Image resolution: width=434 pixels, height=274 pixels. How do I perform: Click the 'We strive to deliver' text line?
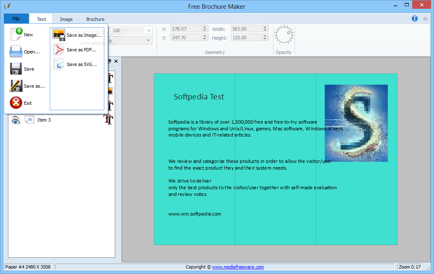click(190, 181)
